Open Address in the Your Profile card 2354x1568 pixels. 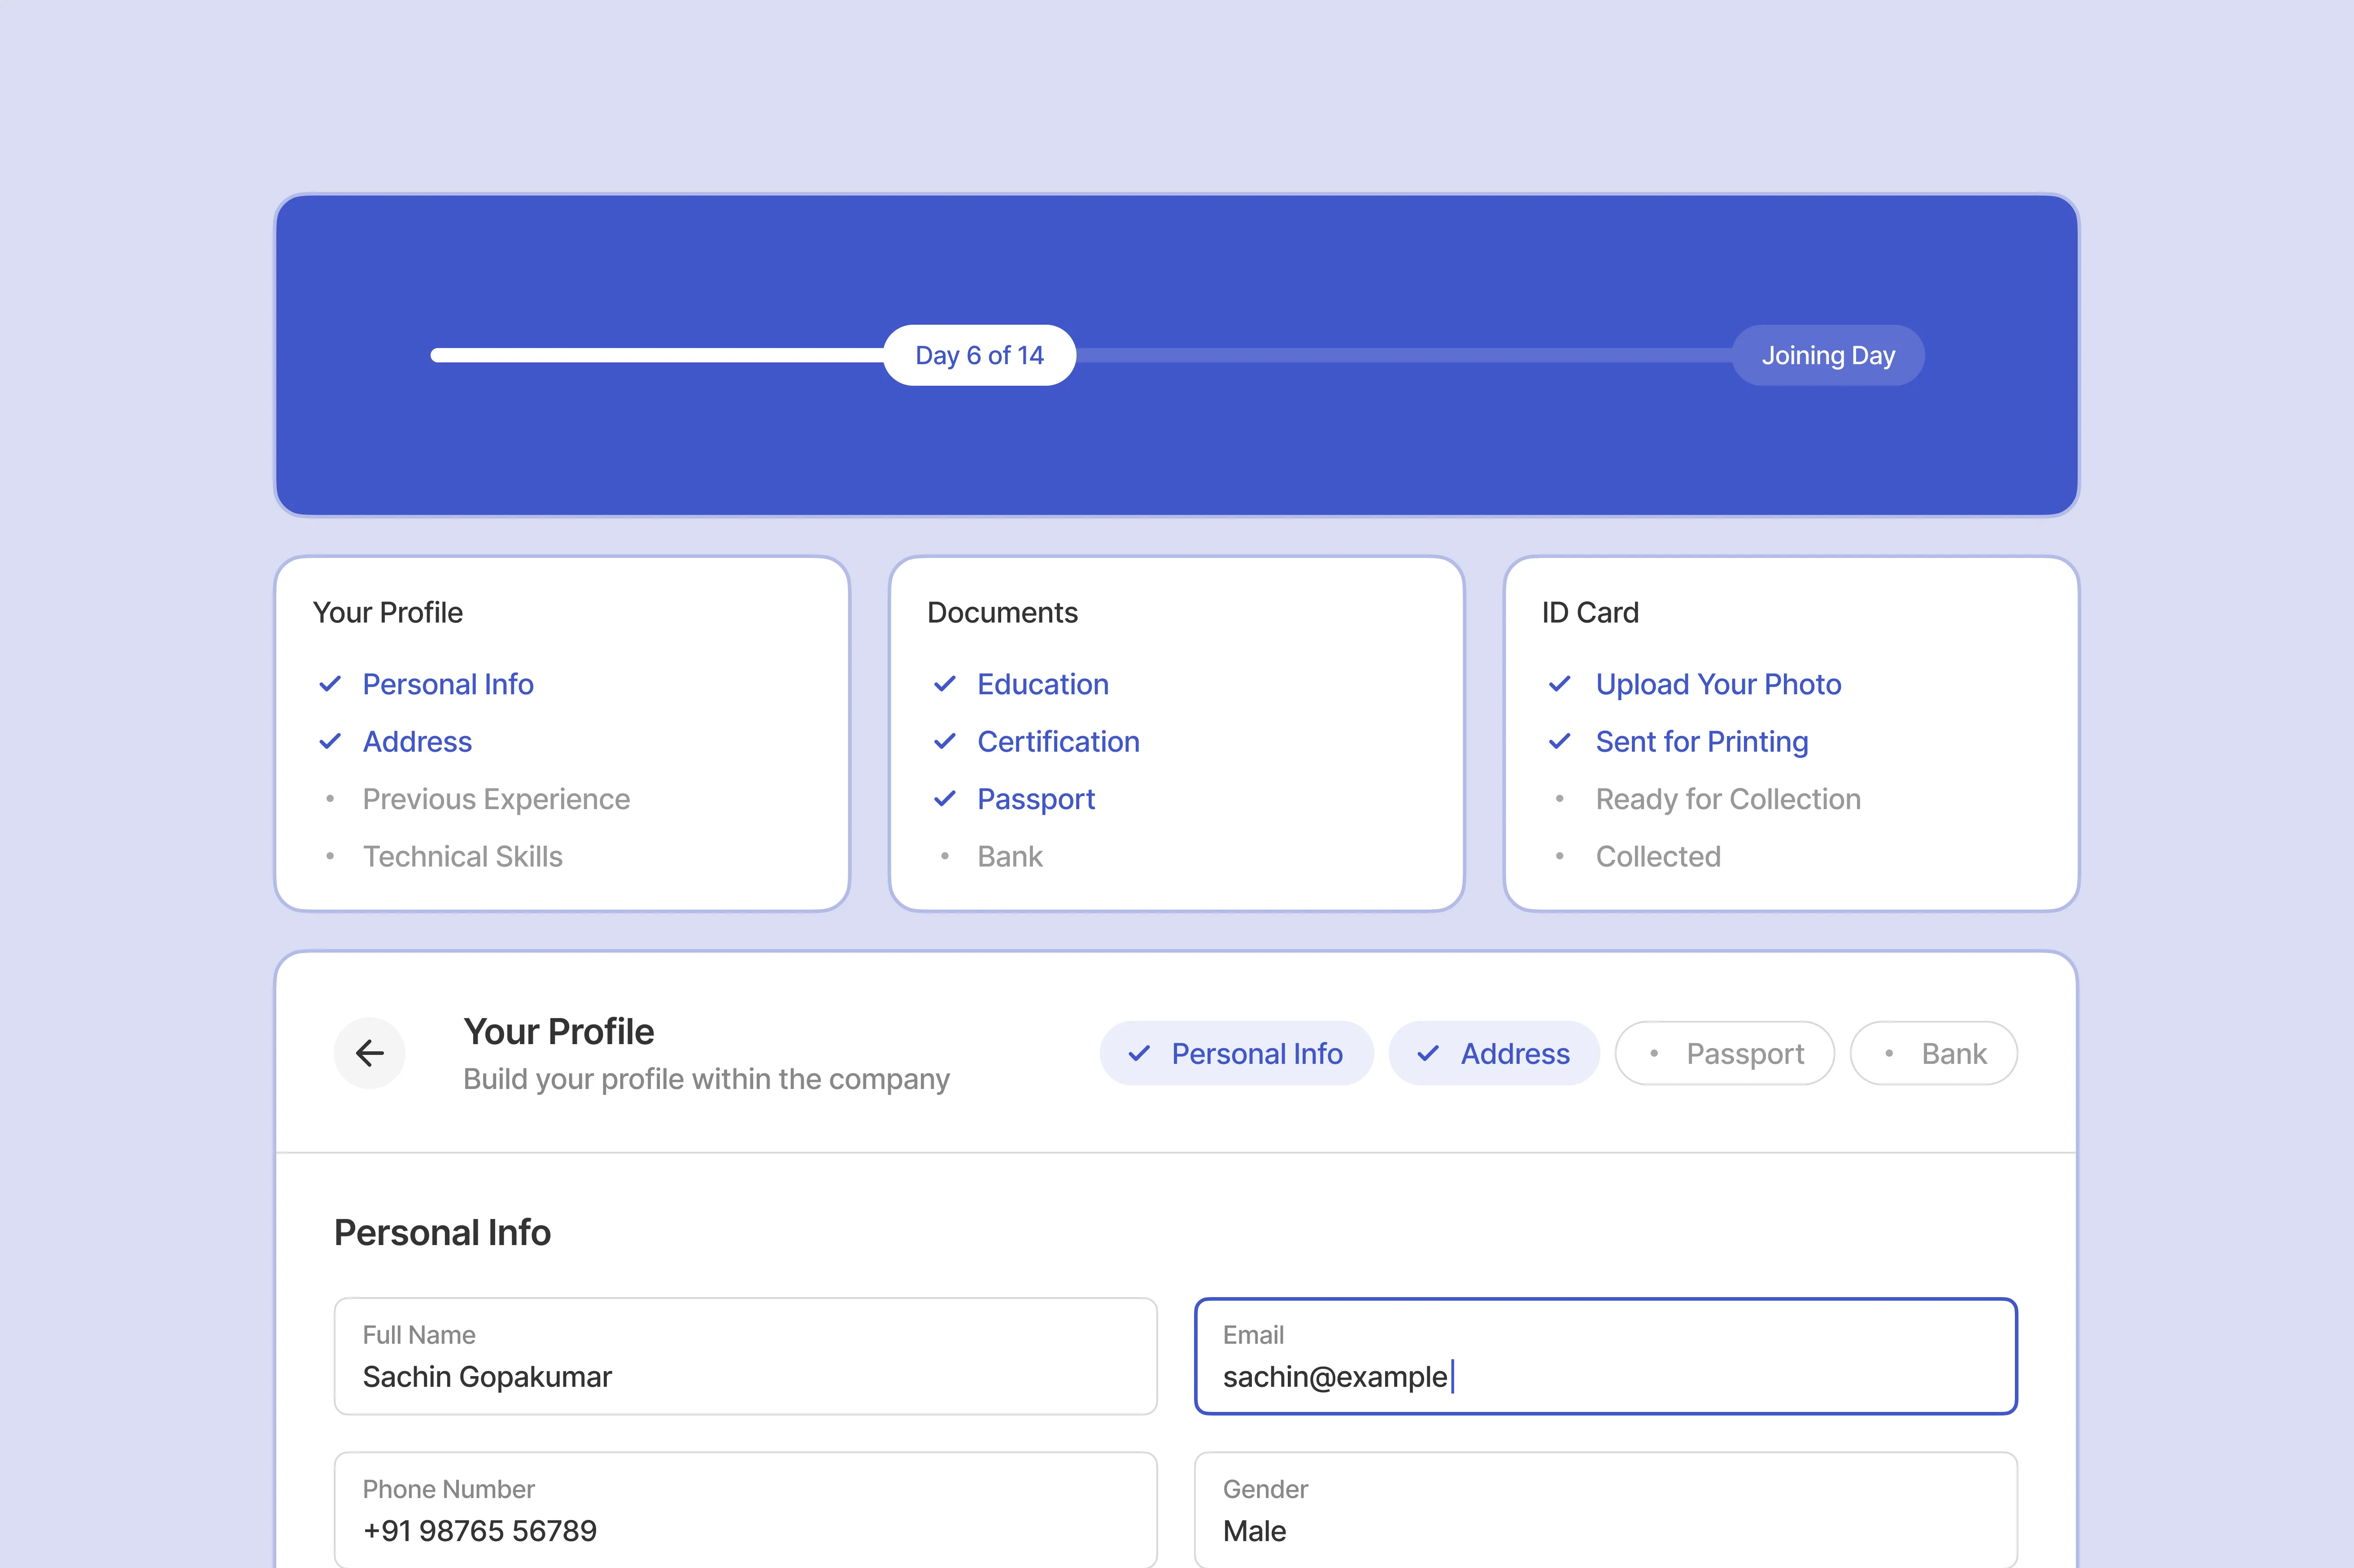click(x=417, y=742)
